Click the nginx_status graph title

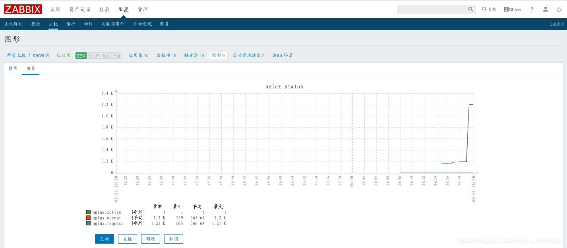pyautogui.click(x=284, y=87)
